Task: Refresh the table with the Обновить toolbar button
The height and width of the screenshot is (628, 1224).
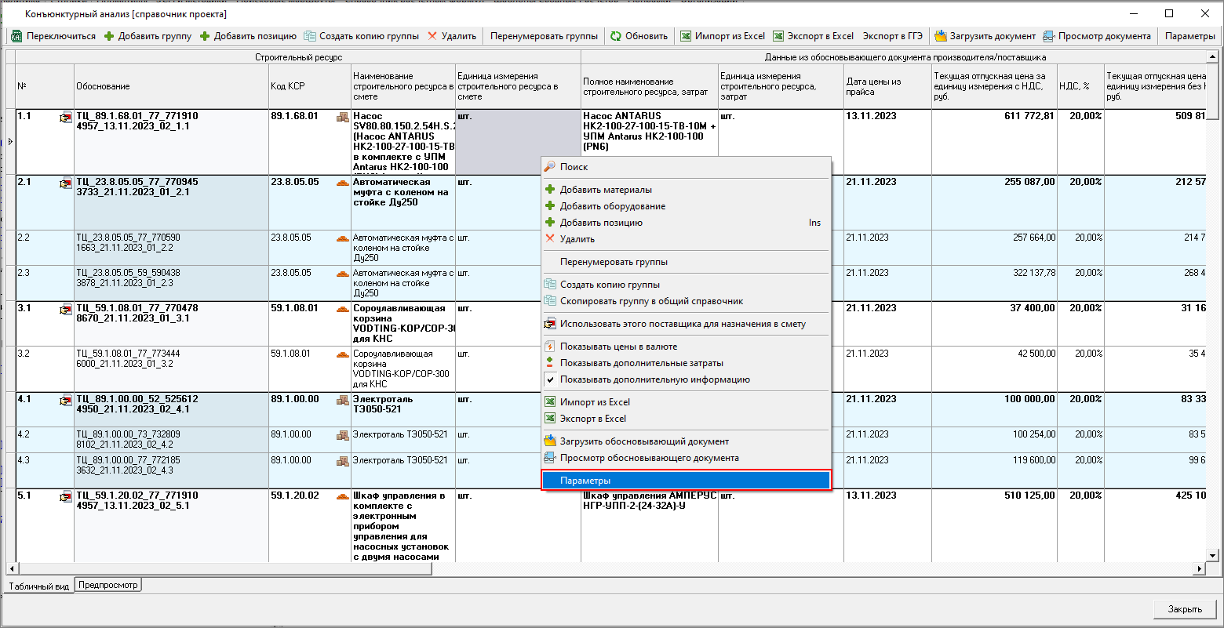Action: 639,36
